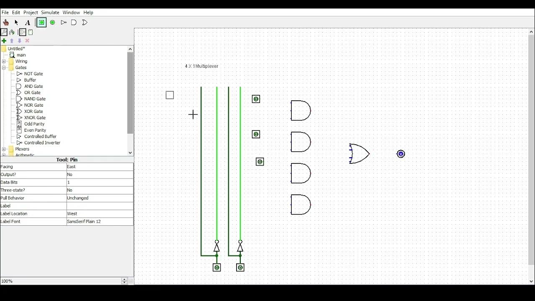Select the Edit arrow tool
The image size is (535, 301).
[x=16, y=23]
